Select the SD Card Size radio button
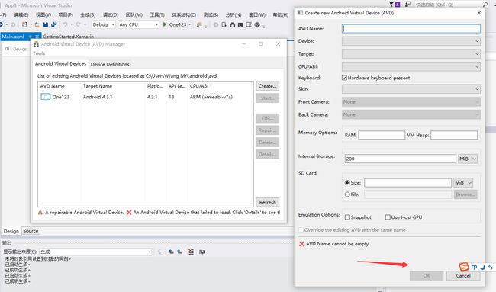This screenshot has height=292, width=496. (x=347, y=183)
